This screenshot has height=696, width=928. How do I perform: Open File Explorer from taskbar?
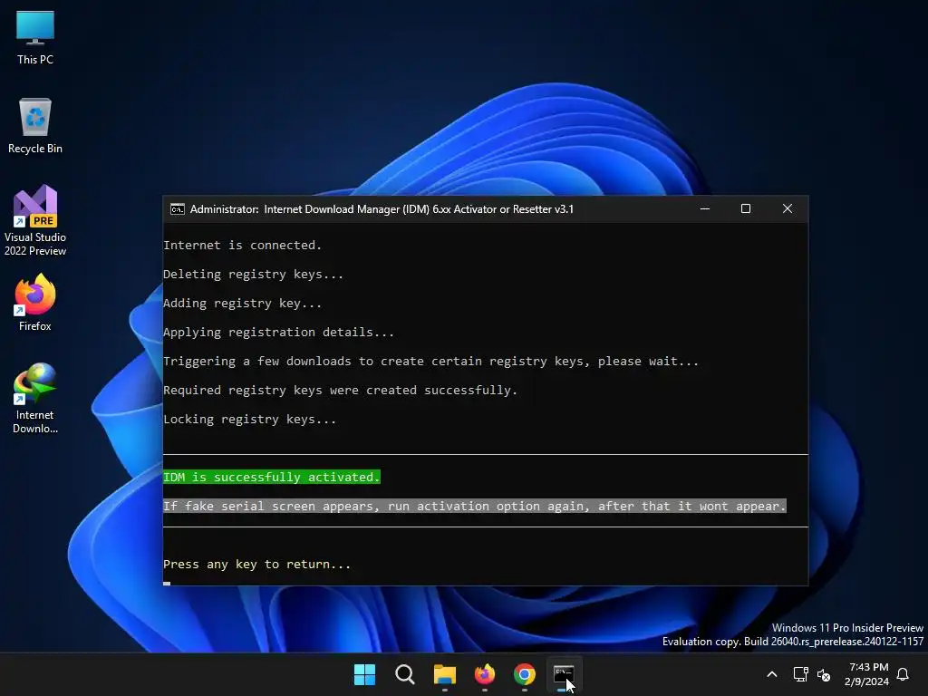[444, 674]
